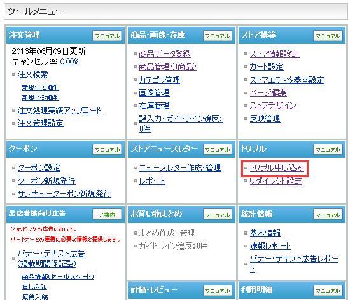348x300 pixels.
Task: Open the highlighted トリプル申し込み link
Action: [277, 168]
